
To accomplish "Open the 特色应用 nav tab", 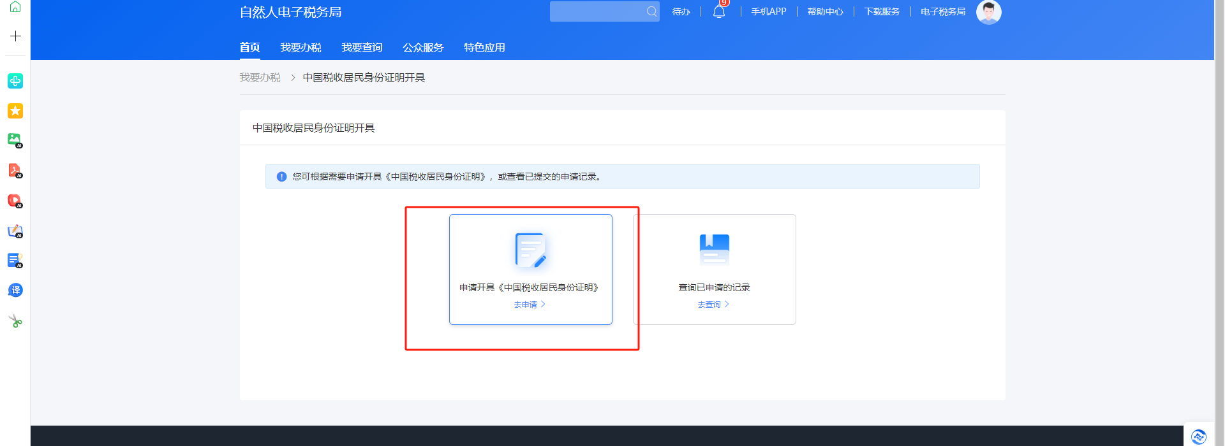I will (x=484, y=48).
